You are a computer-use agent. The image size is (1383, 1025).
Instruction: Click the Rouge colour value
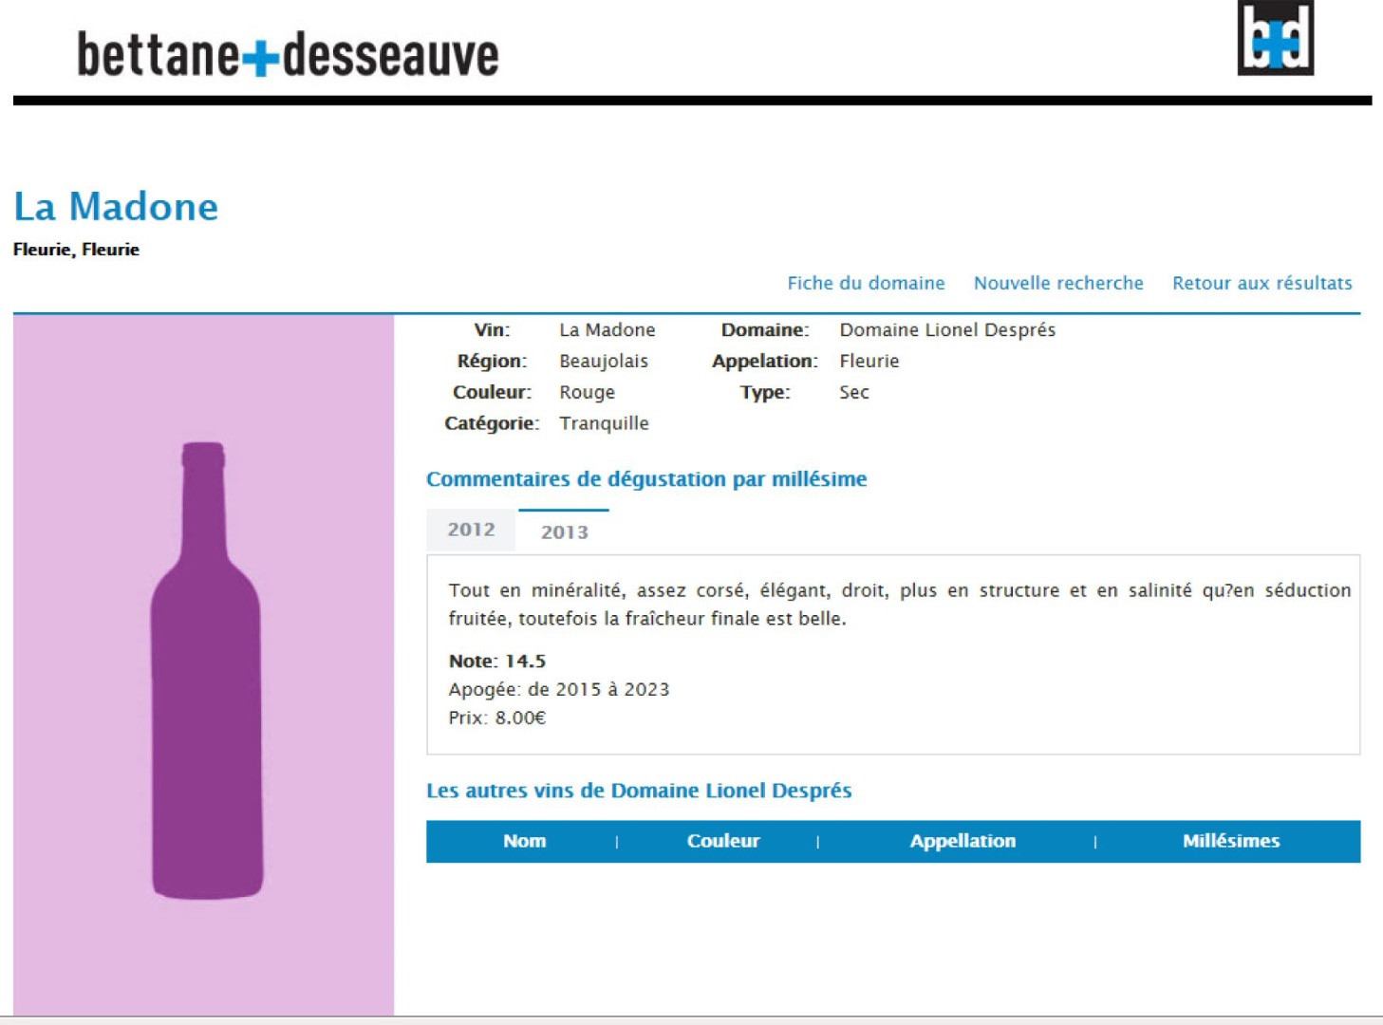coord(587,393)
